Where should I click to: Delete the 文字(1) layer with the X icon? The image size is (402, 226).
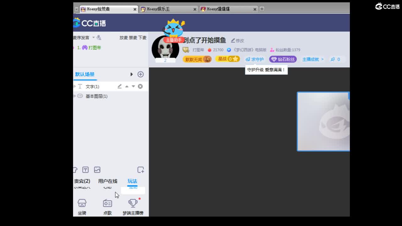(x=140, y=86)
